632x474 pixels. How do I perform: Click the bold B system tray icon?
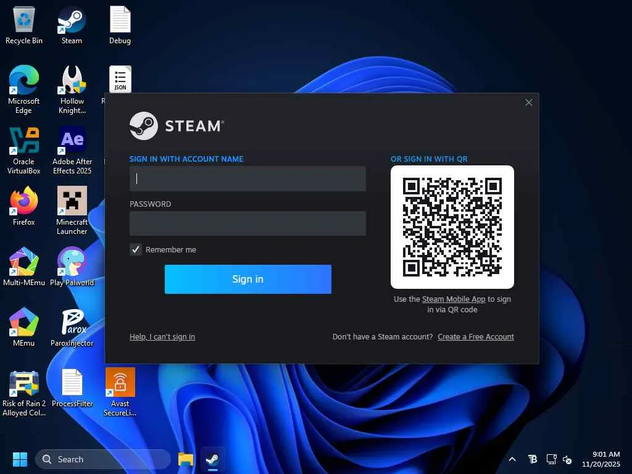[x=533, y=459]
